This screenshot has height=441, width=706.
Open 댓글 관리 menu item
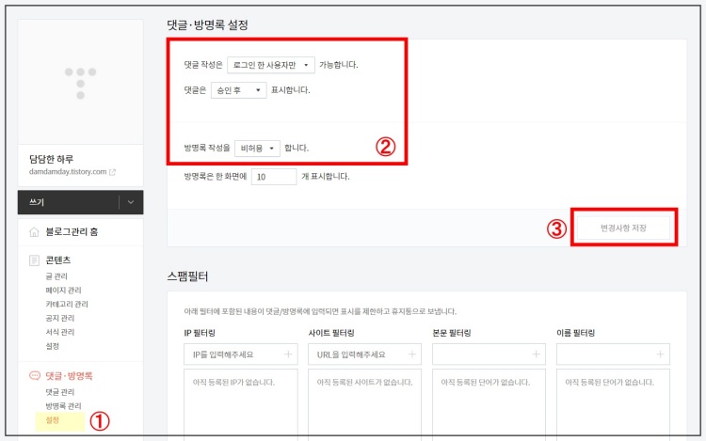(60, 392)
